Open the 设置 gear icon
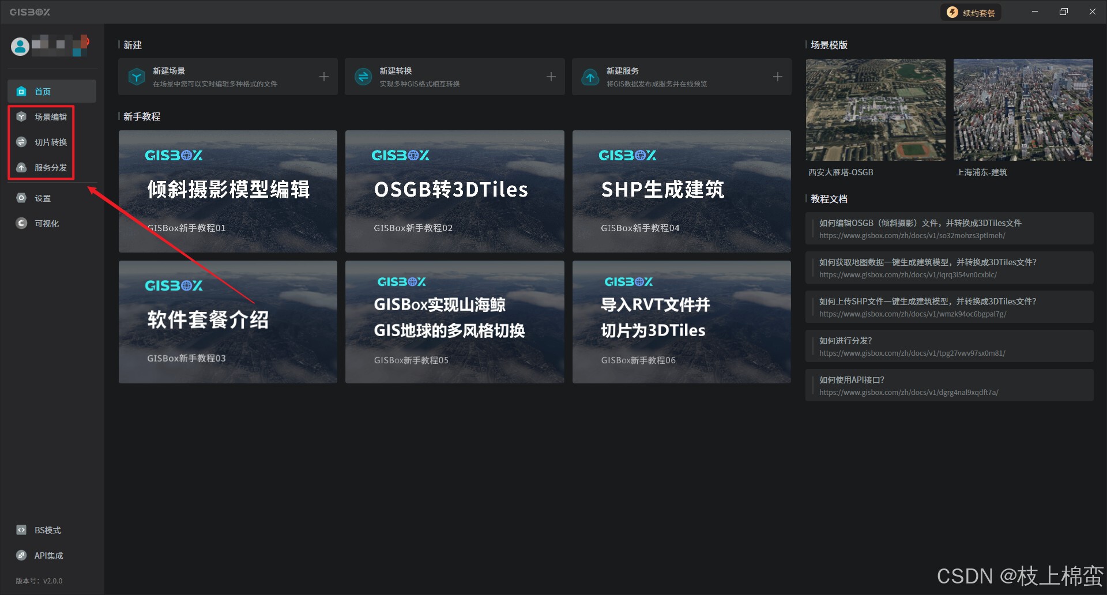Screen dimensions: 1107x595 pyautogui.click(x=21, y=198)
